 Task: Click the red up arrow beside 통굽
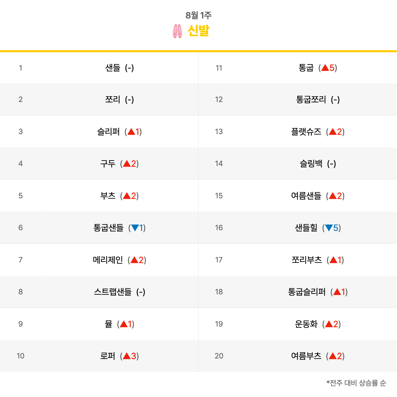(x=325, y=68)
